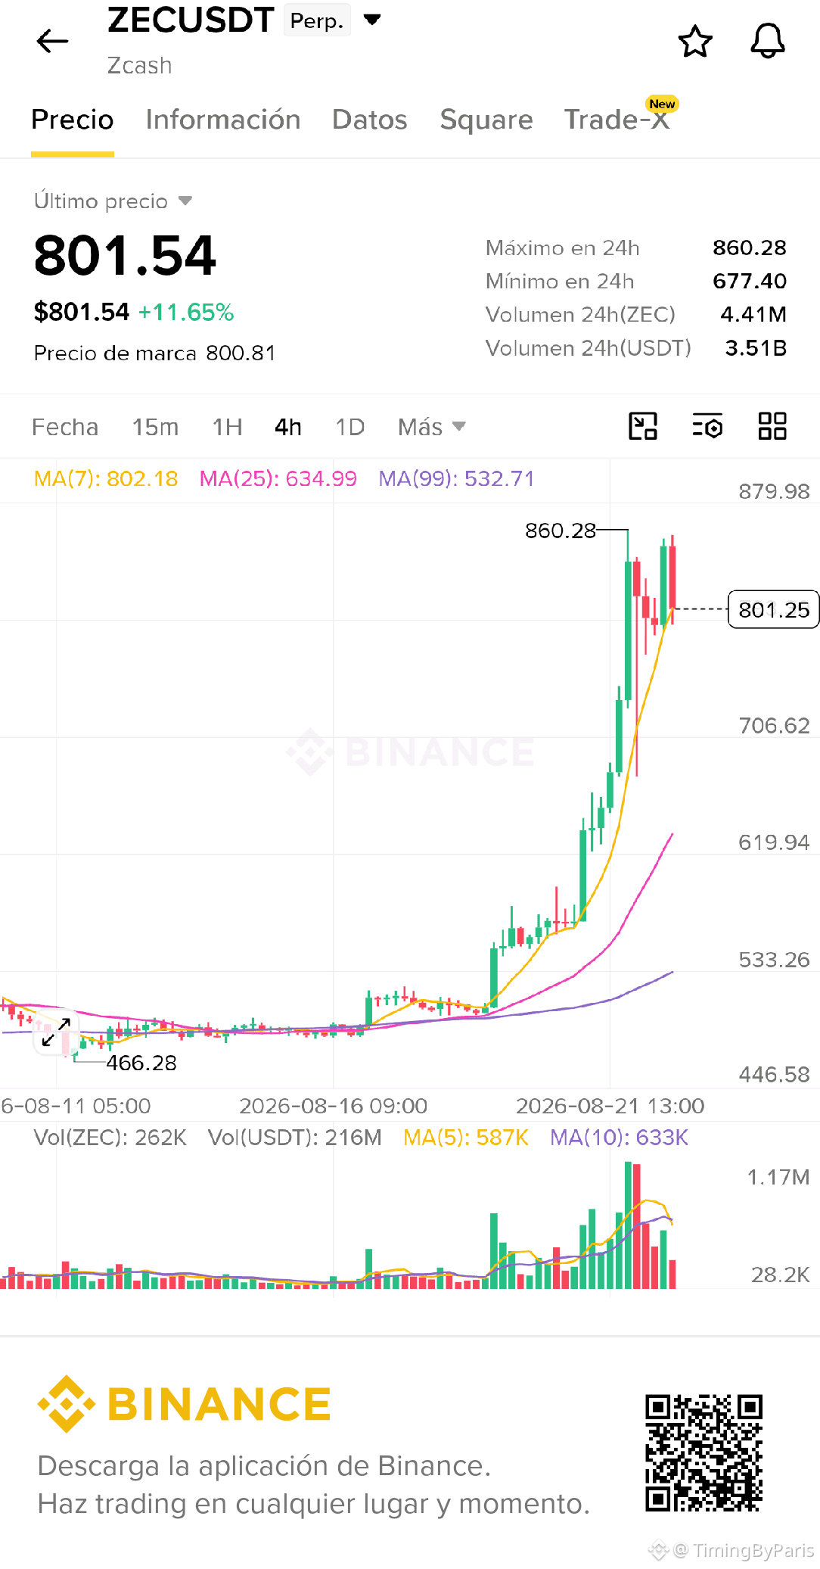820x1569 pixels.
Task: Select 1D chart interval
Action: pos(350,427)
